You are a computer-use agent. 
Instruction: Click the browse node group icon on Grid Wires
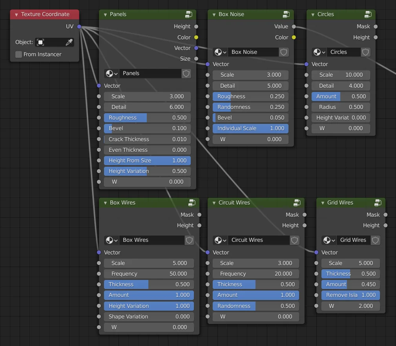329,240
